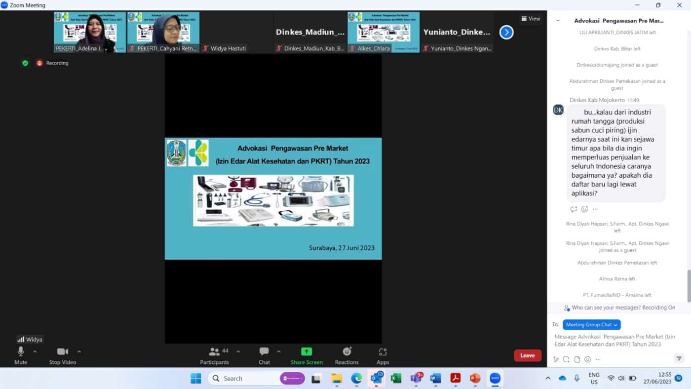This screenshot has height=389, width=691.
Task: Open the Reactions menu
Action: coord(346,355)
